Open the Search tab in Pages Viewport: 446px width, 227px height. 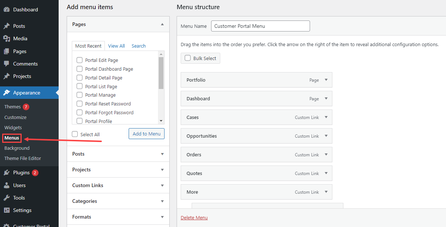coord(139,46)
